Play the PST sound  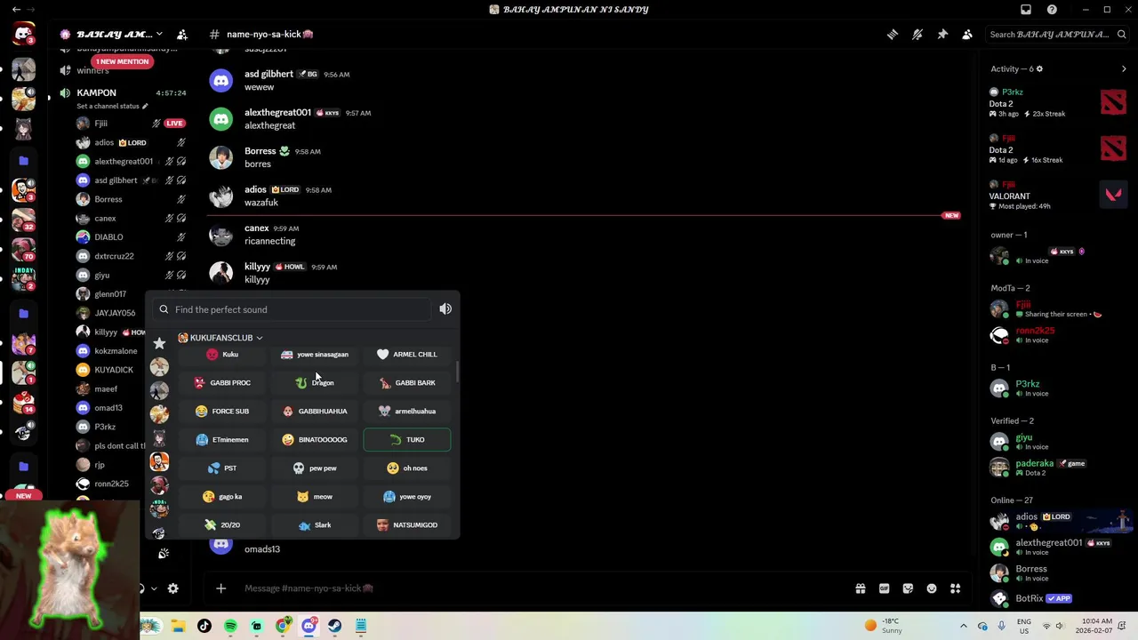click(x=222, y=468)
